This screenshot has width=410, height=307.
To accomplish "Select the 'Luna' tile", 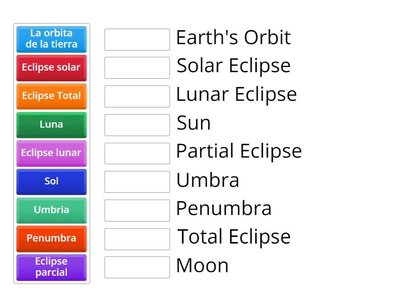I will 51,125.
